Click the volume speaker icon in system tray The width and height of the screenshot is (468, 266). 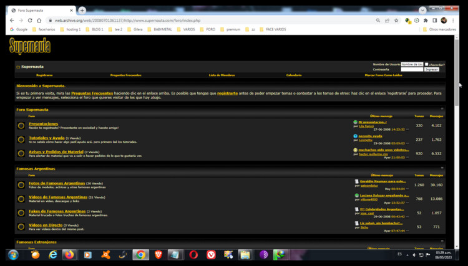414,255
